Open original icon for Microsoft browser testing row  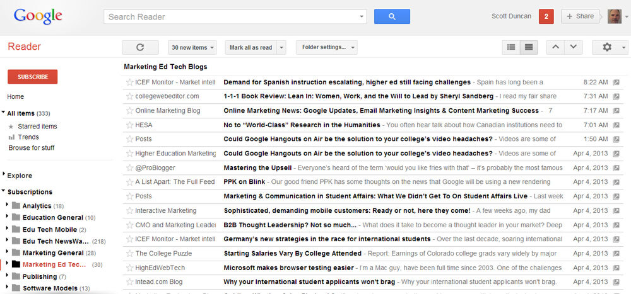pos(616,268)
